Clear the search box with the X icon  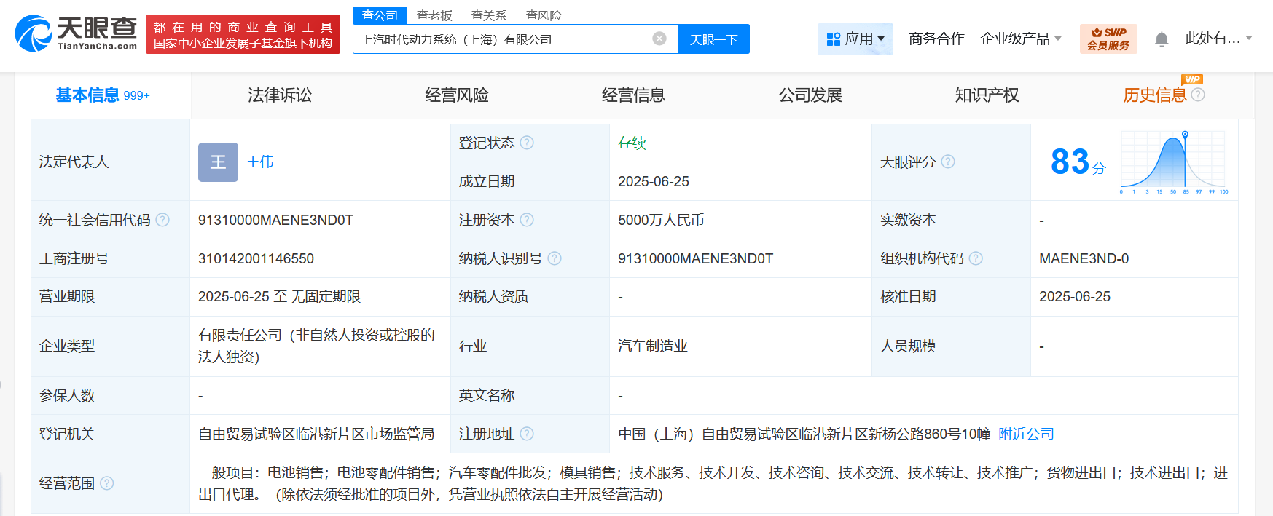(659, 39)
